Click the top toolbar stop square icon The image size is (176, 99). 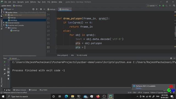click(x=170, y=5)
